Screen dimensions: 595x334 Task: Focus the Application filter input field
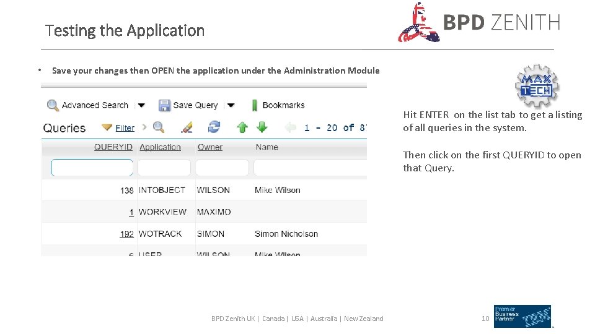pyautogui.click(x=164, y=168)
